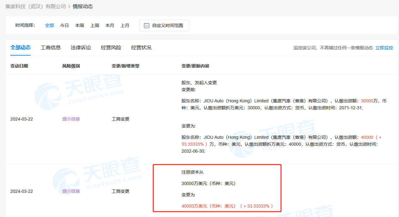Click 工商变更 in the registered capital row
Screen dimensions: 399x217
pyautogui.click(x=121, y=191)
